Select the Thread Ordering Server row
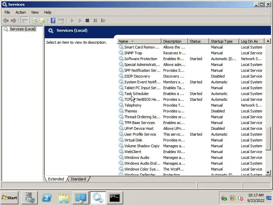Image resolution: width=273 pixels, height=205 pixels. point(190,117)
